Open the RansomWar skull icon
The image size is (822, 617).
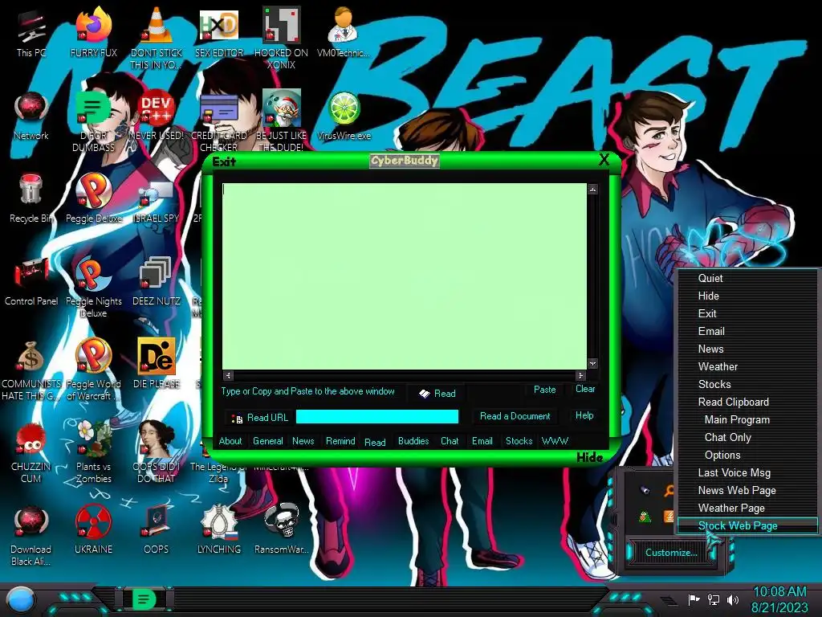(281, 530)
